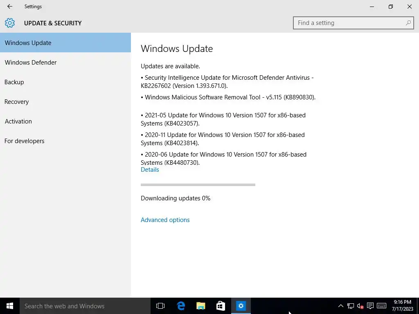Select the 2020-06 Update KB4480730 entry
The width and height of the screenshot is (419, 314).
coord(223,158)
